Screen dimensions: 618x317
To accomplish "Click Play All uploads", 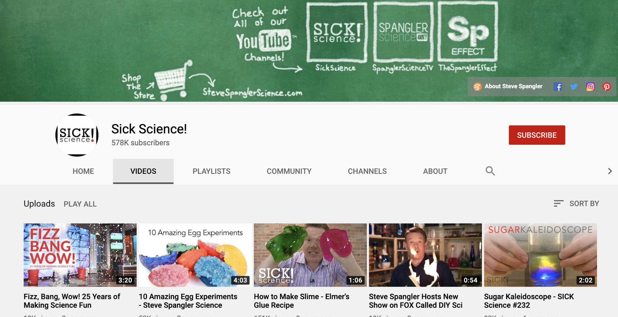I will [x=80, y=204].
